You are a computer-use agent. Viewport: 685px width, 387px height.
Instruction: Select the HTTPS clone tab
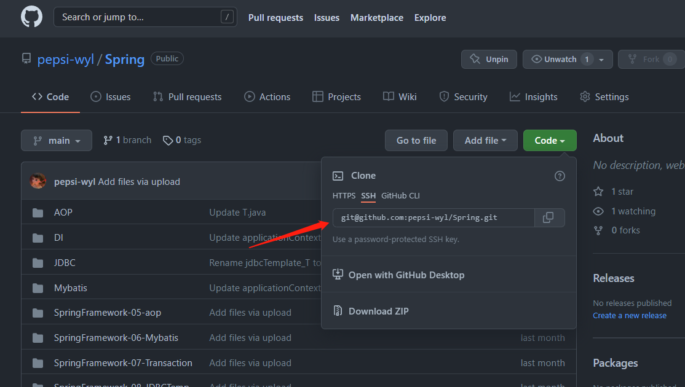[x=344, y=196]
